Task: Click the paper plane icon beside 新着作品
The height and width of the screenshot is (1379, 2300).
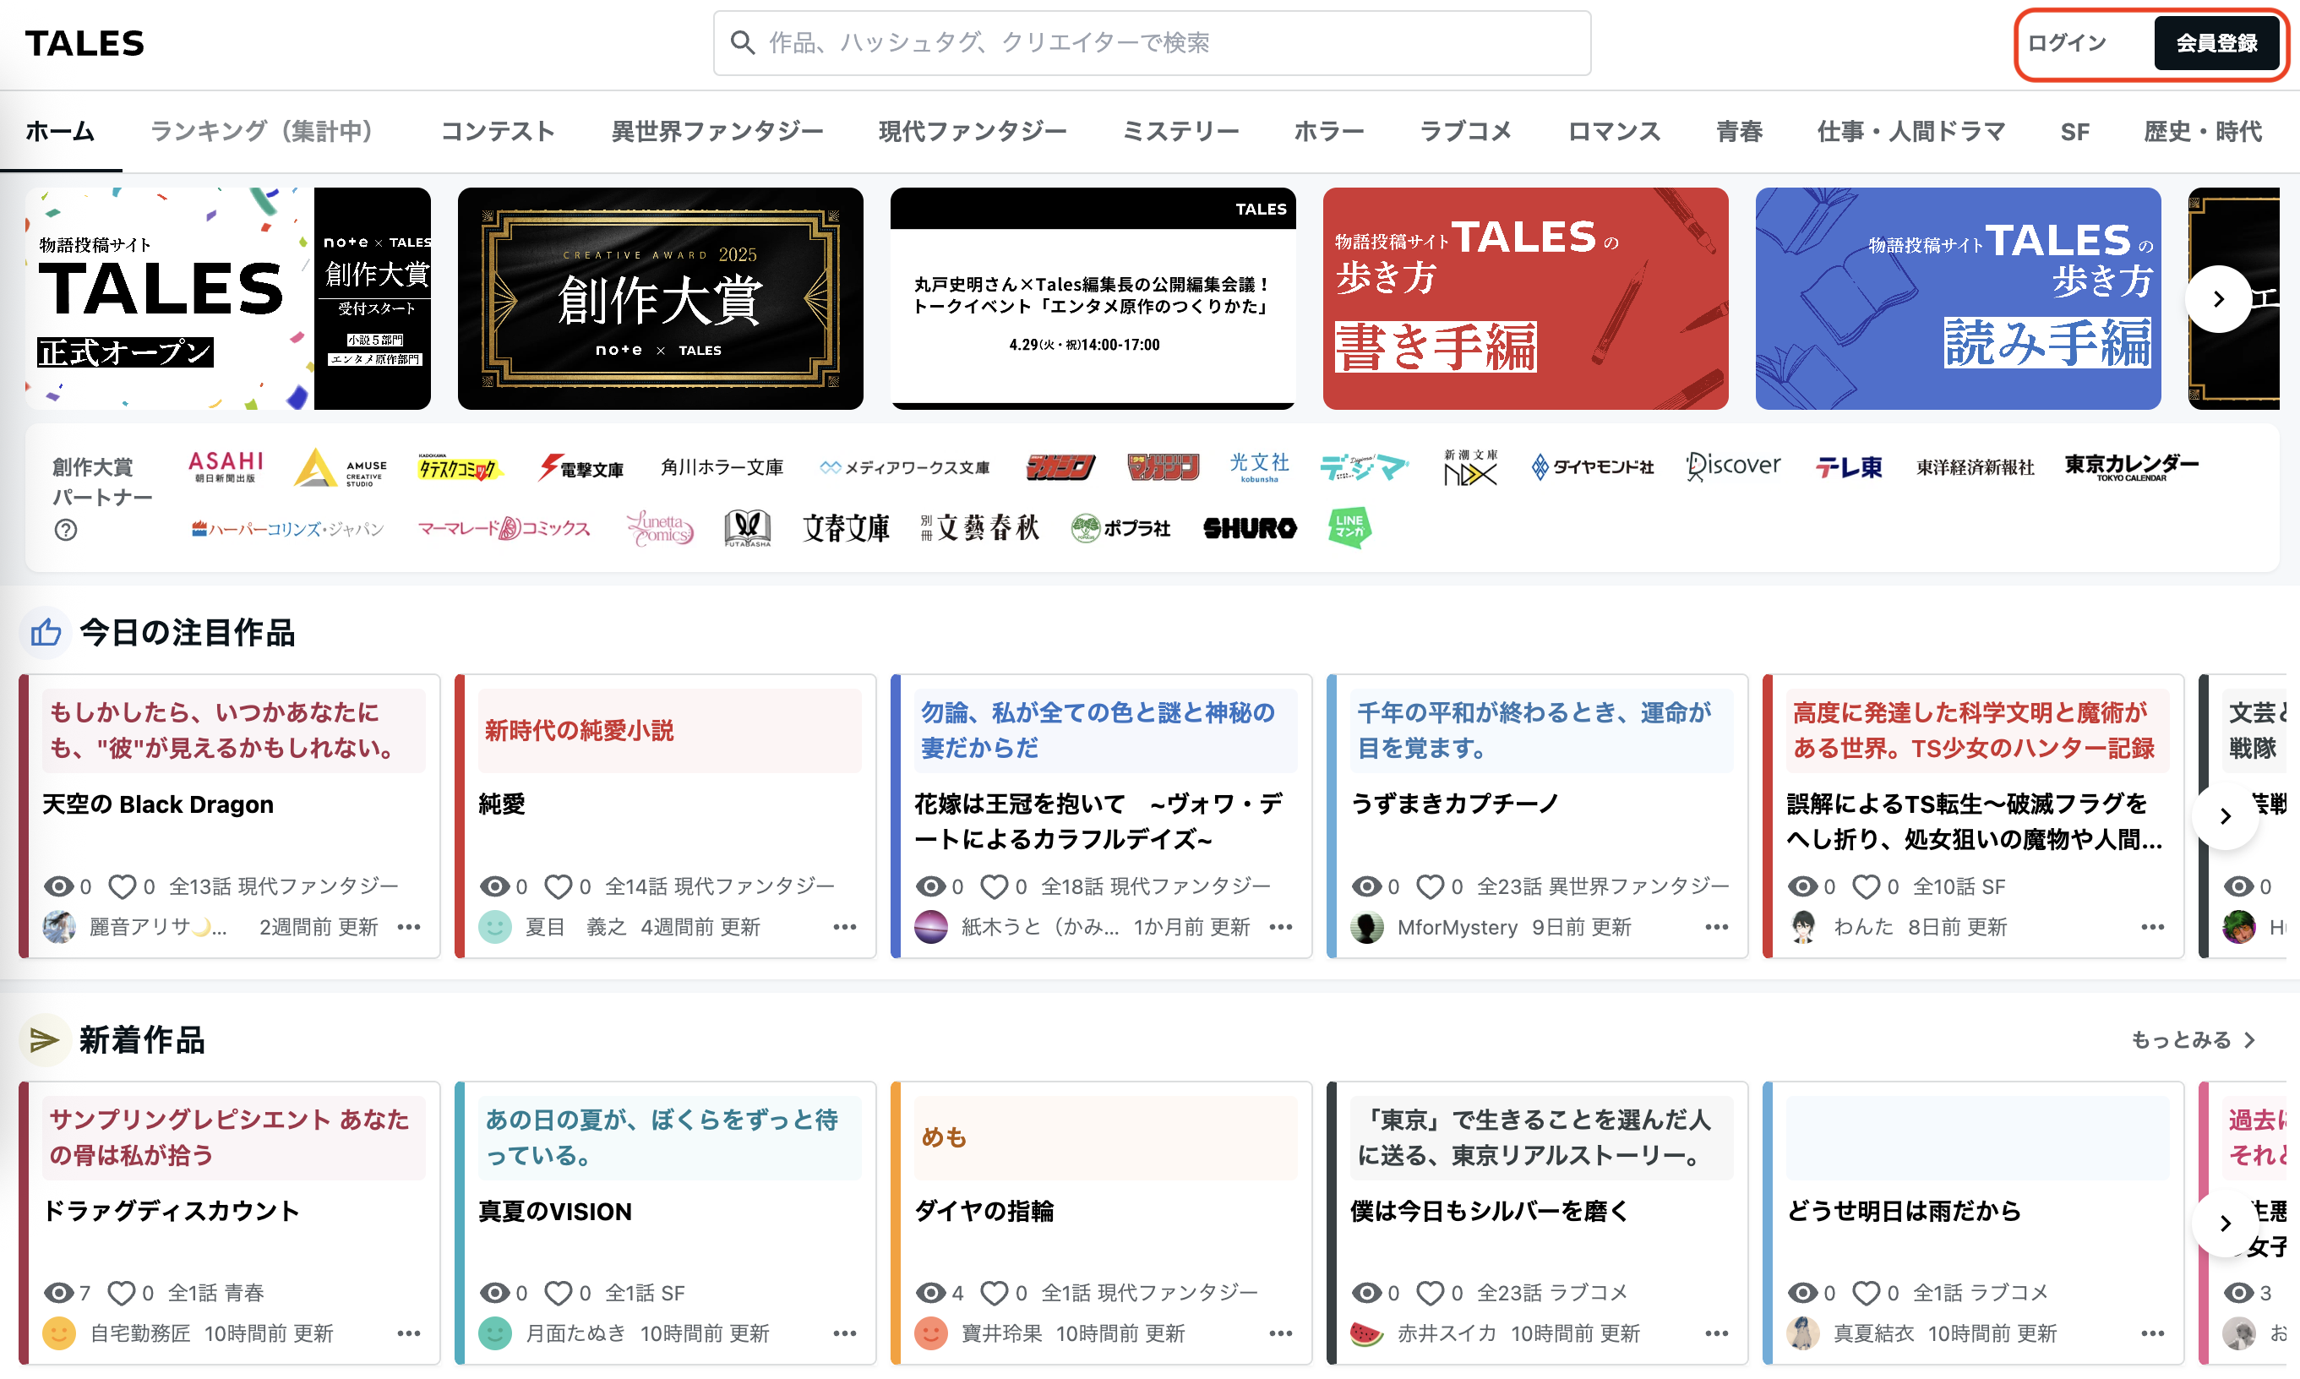Action: pos(46,1040)
